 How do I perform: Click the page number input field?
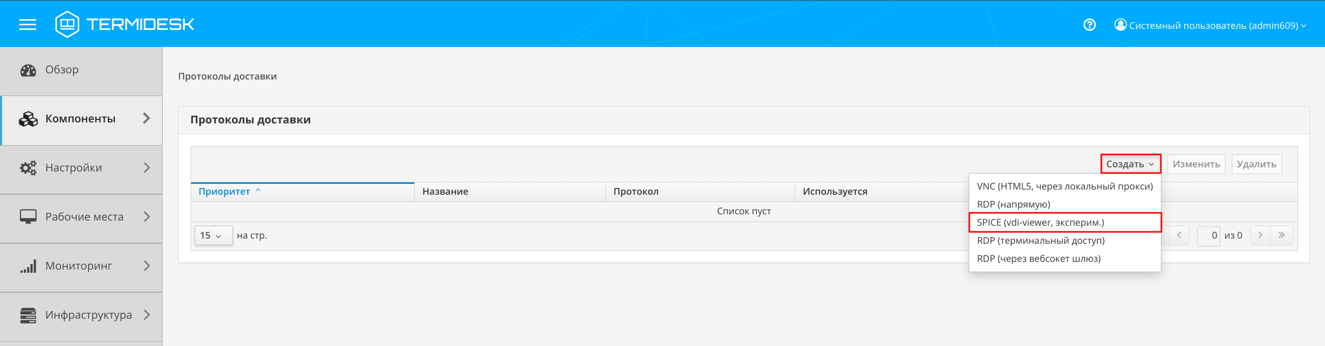click(1208, 235)
